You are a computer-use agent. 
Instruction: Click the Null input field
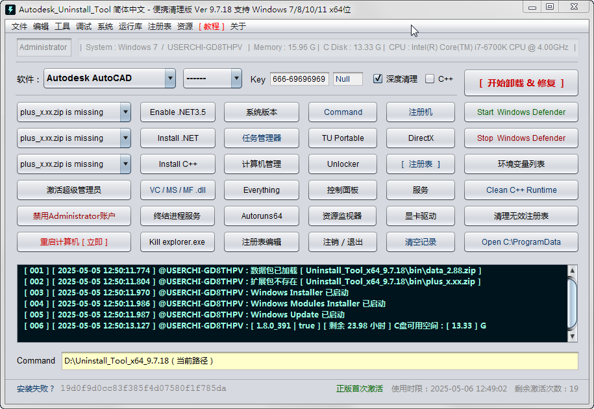coord(348,79)
